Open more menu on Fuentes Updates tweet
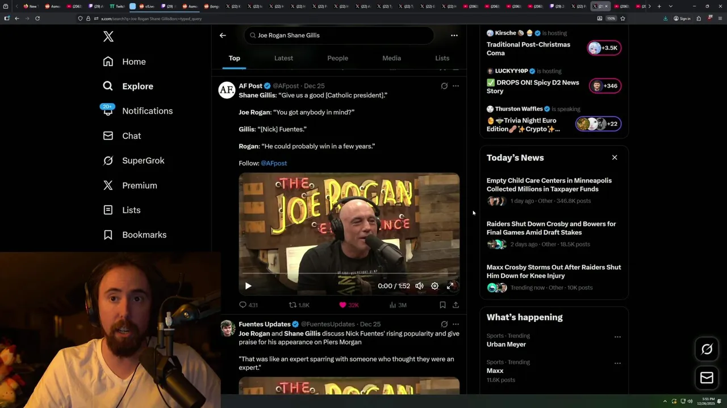This screenshot has width=727, height=408. click(x=456, y=324)
